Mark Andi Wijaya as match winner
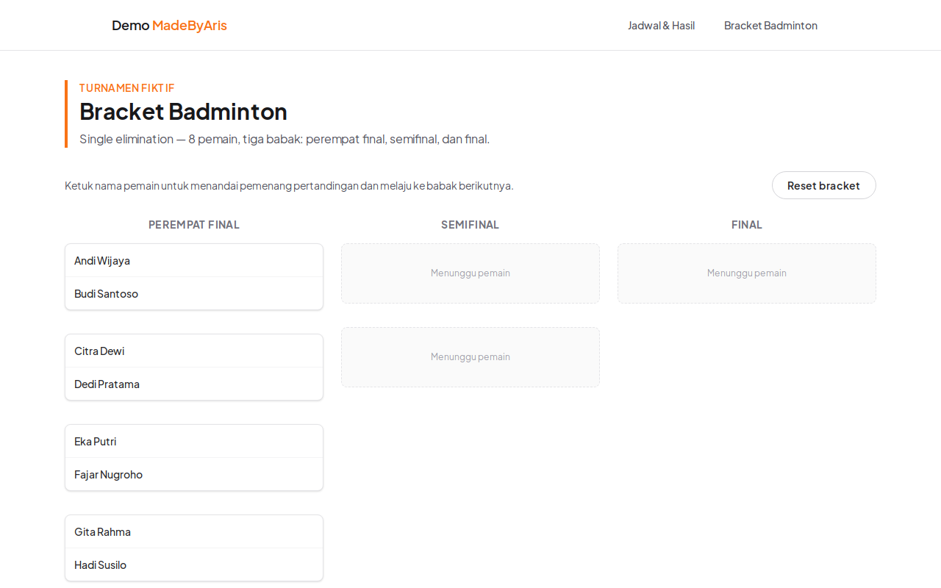Viewport: 941px width, 588px height. [x=194, y=260]
